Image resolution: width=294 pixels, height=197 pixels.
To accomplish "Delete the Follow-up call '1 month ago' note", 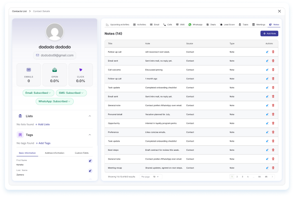I will pos(273,79).
